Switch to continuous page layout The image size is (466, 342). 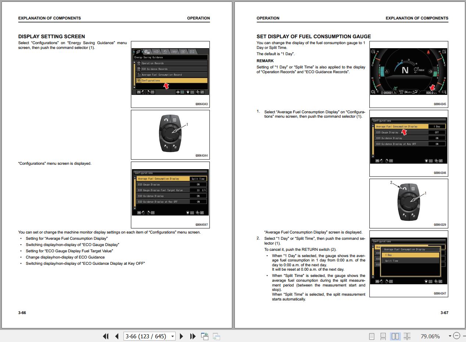(x=383, y=336)
